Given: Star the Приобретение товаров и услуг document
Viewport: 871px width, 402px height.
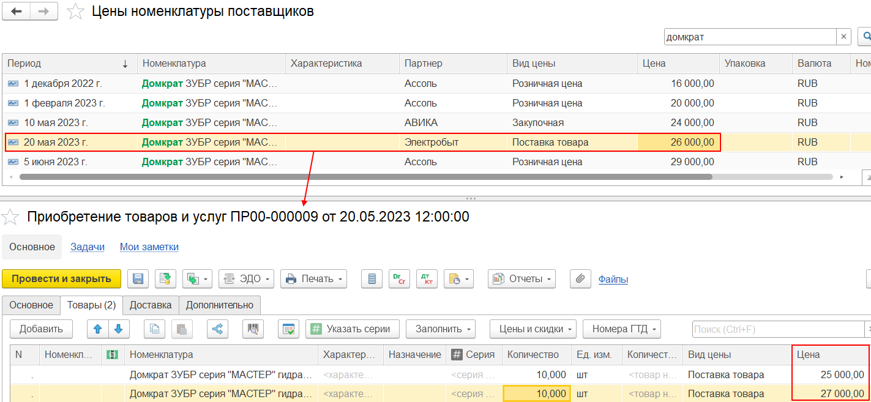Looking at the screenshot, I should point(10,217).
